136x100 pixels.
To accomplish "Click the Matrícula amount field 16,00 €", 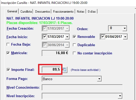I will [55, 53].
